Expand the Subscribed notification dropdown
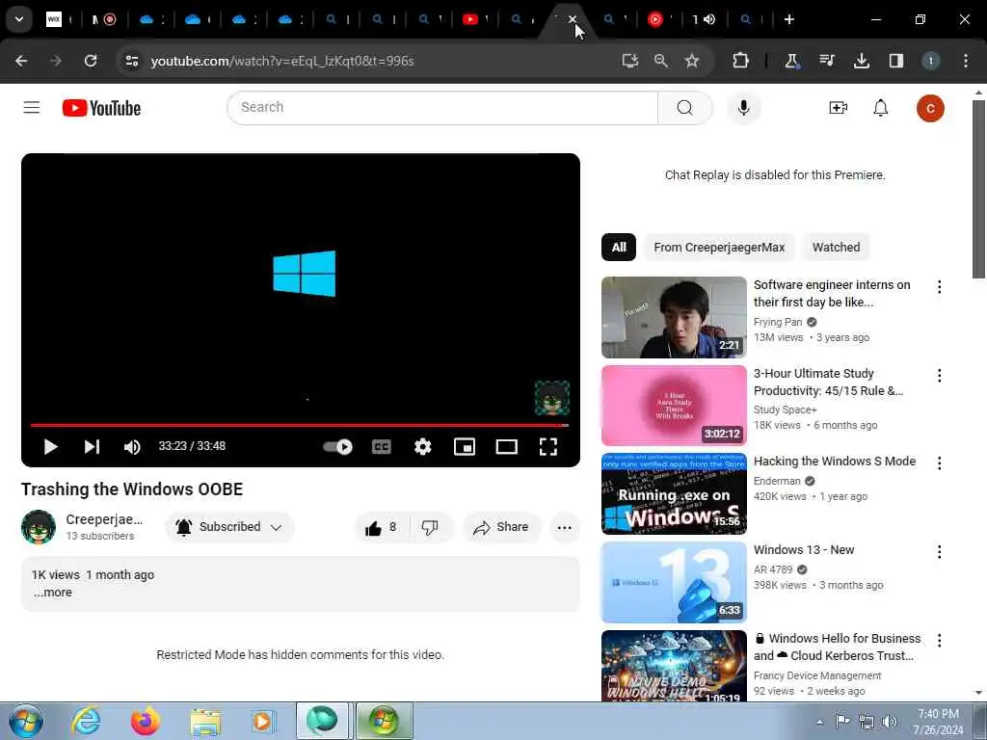 [x=229, y=527]
